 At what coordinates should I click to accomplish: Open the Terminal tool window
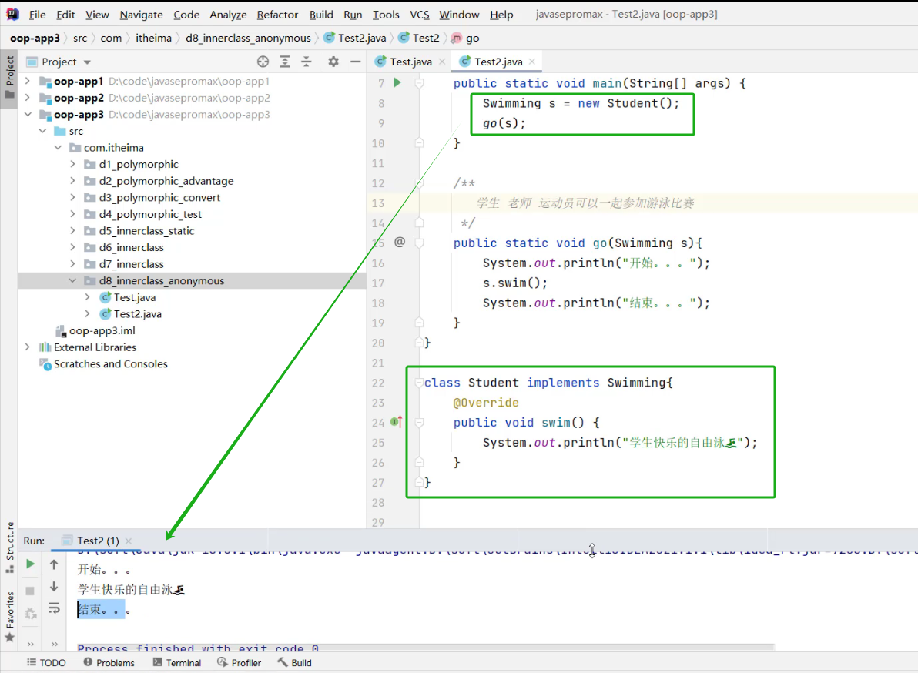pyautogui.click(x=177, y=662)
